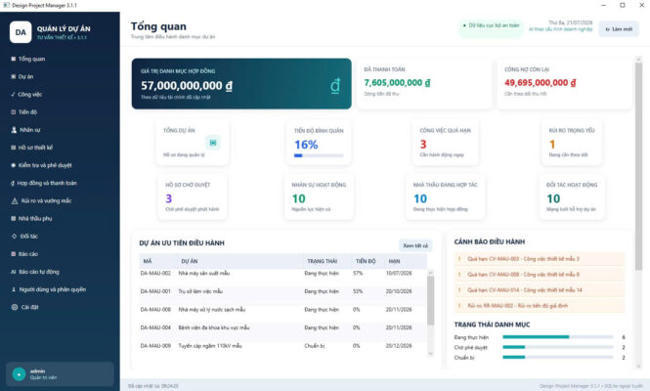Image resolution: width=650 pixels, height=391 pixels.
Task: Click the Công việc checkmark icon
Action: (14, 95)
